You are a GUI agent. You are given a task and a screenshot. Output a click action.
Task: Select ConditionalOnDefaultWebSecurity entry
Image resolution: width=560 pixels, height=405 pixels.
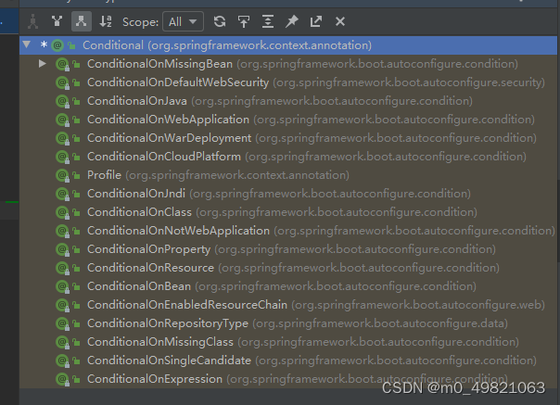[x=288, y=82]
